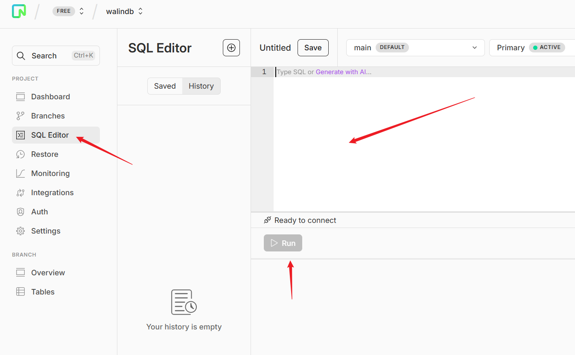Screen dimensions: 575x355
Task: Click the Generate with AI link
Action: click(343, 72)
